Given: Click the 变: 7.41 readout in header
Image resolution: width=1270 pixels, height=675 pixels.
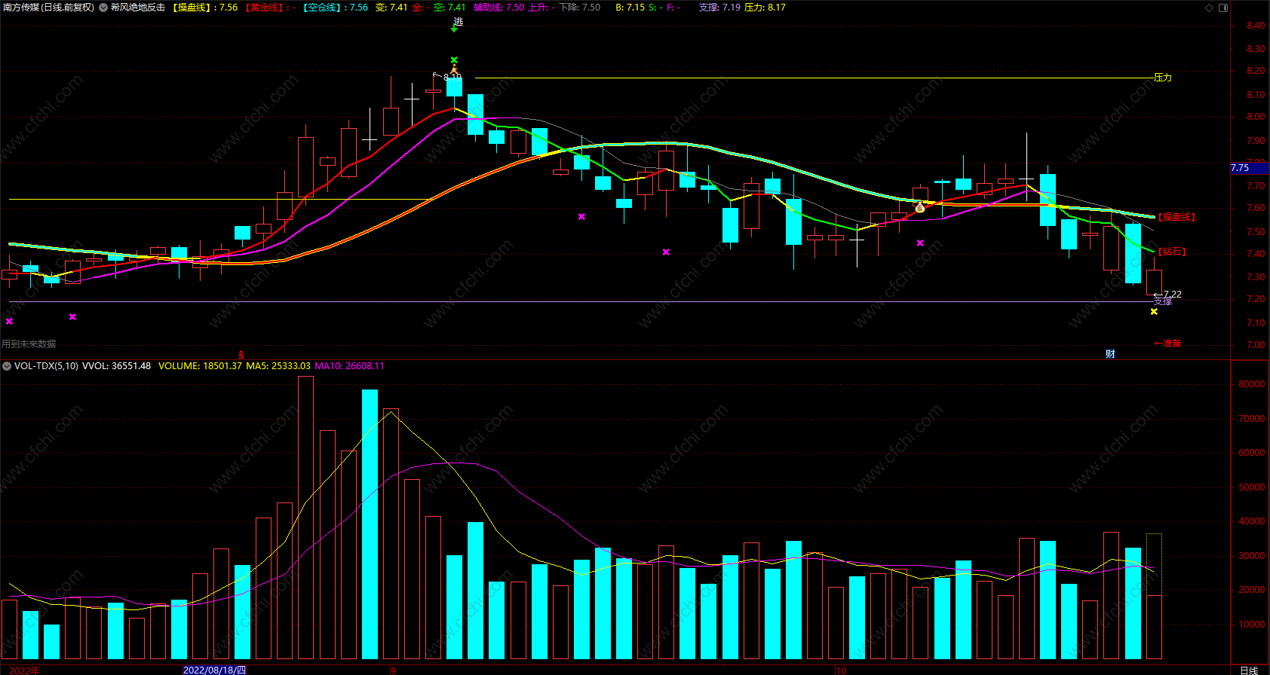Looking at the screenshot, I should 391,8.
